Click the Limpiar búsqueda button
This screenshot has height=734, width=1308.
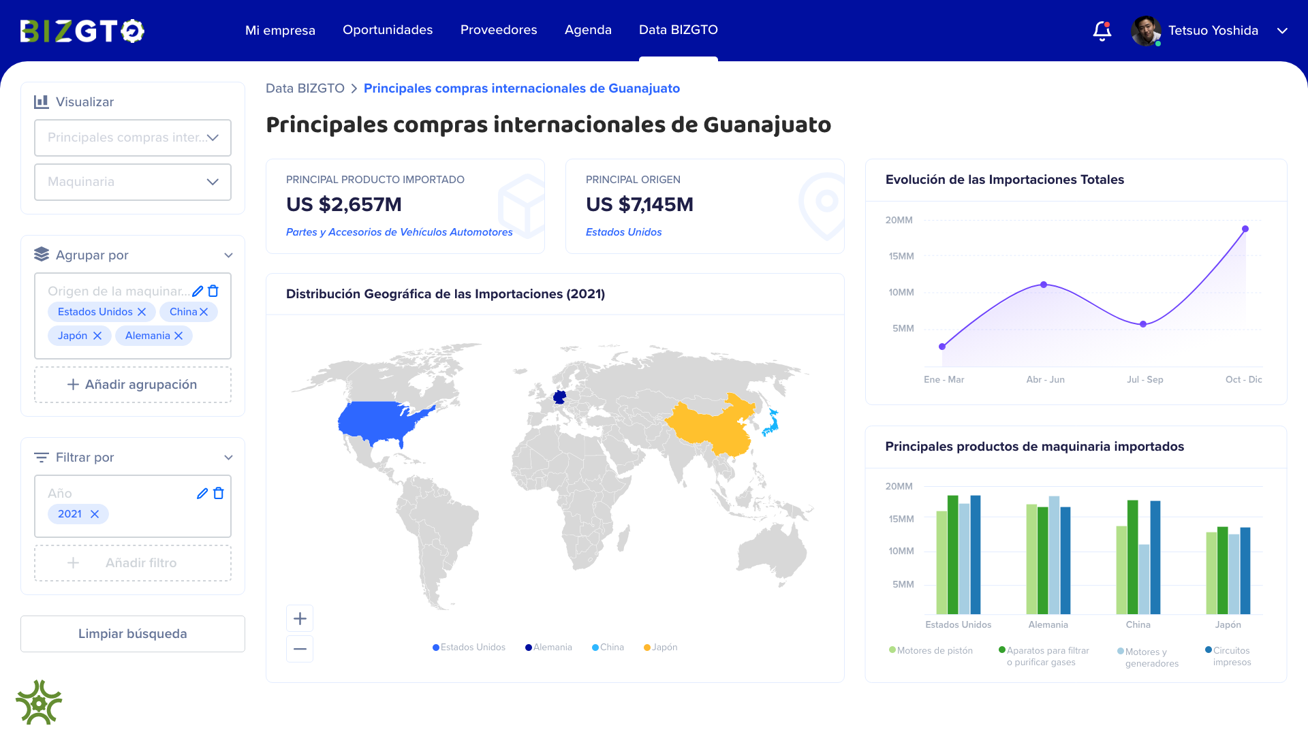pos(132,633)
